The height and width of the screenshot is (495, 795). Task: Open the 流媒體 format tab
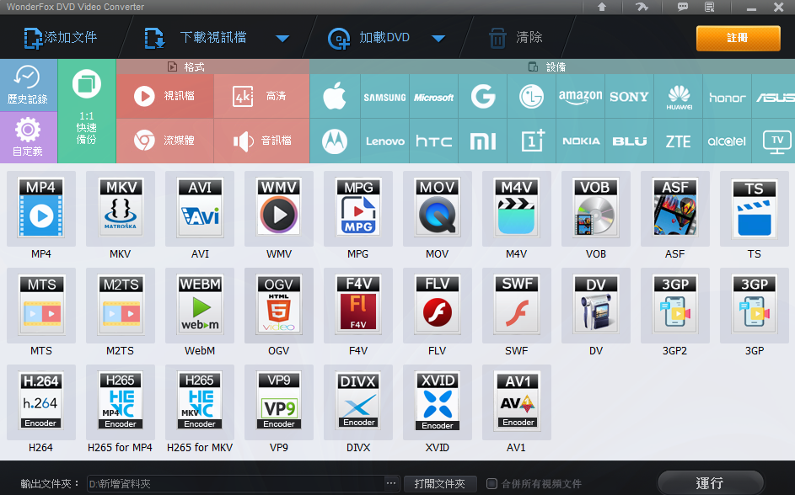tap(164, 141)
